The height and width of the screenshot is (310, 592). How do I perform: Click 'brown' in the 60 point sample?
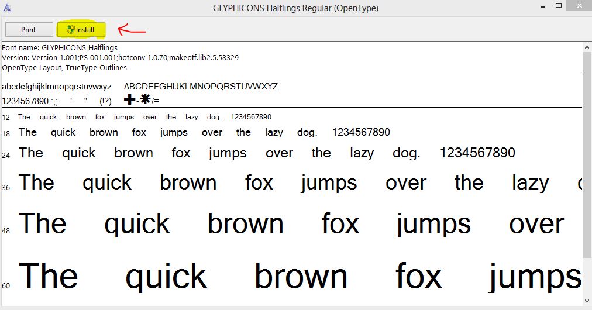click(301, 276)
